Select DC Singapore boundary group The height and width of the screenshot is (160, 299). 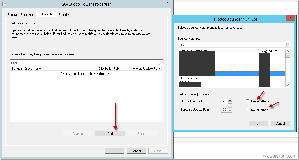pyautogui.click(x=189, y=78)
